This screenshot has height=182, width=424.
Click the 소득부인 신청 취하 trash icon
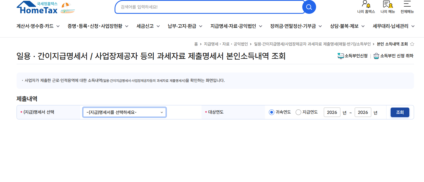pyautogui.click(x=376, y=56)
